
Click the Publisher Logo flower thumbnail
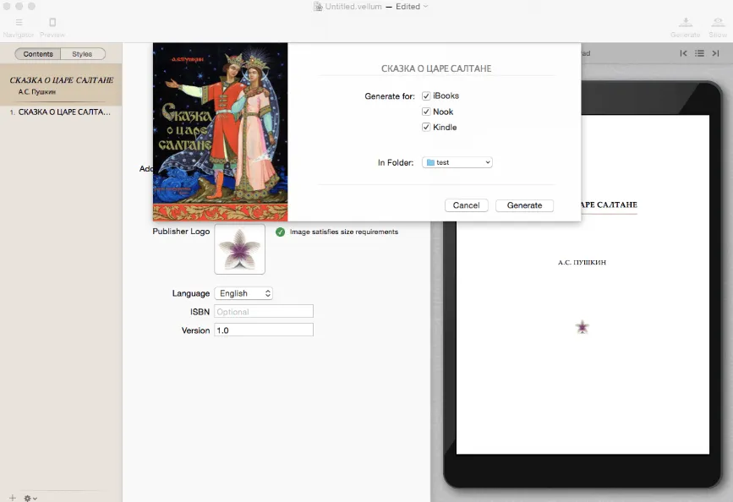point(239,249)
